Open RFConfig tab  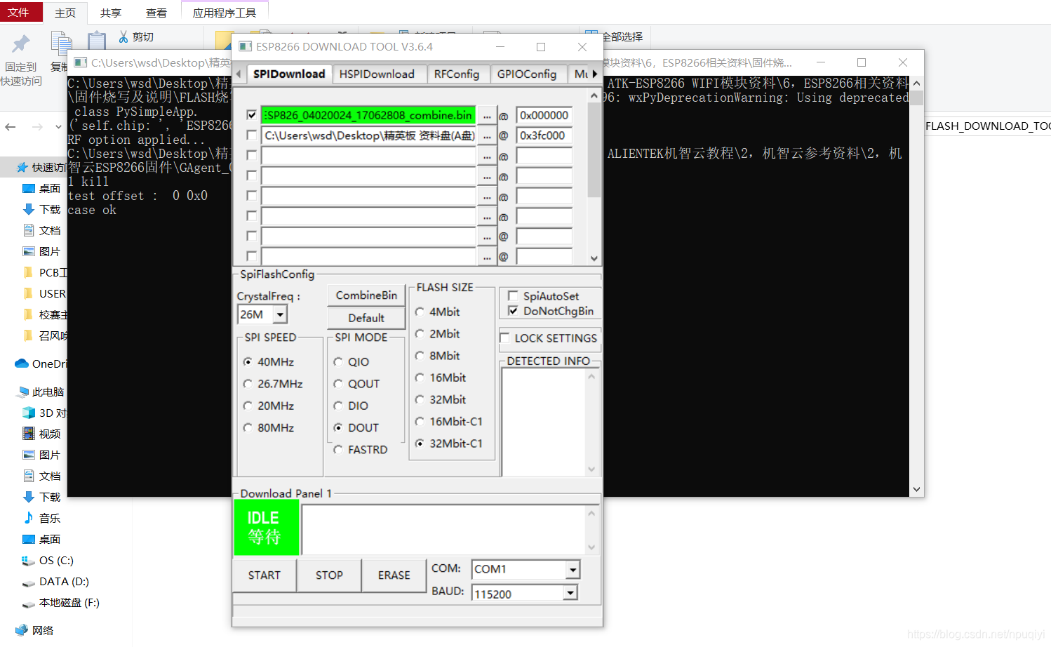(x=457, y=74)
